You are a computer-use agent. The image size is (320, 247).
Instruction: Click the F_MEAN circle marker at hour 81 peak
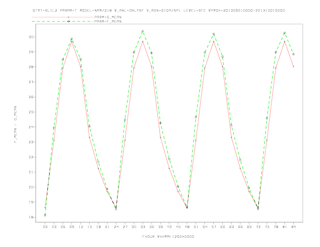284,33
